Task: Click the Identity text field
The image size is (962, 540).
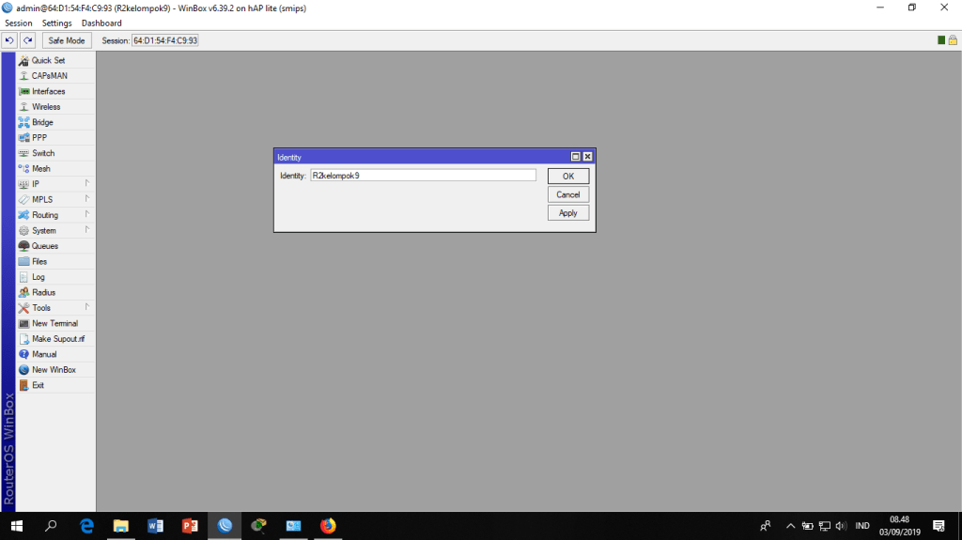Action: point(423,176)
